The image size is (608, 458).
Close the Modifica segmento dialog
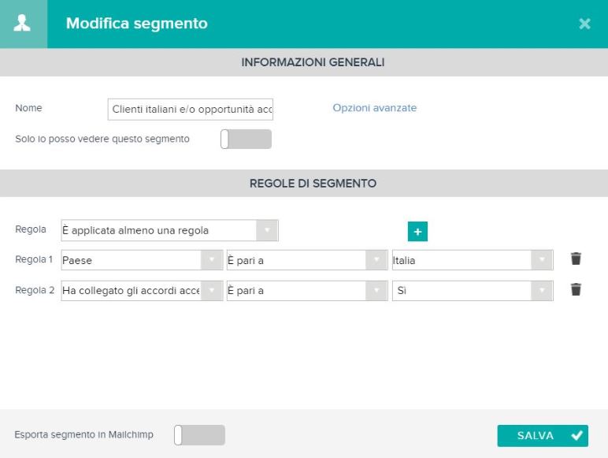[584, 24]
